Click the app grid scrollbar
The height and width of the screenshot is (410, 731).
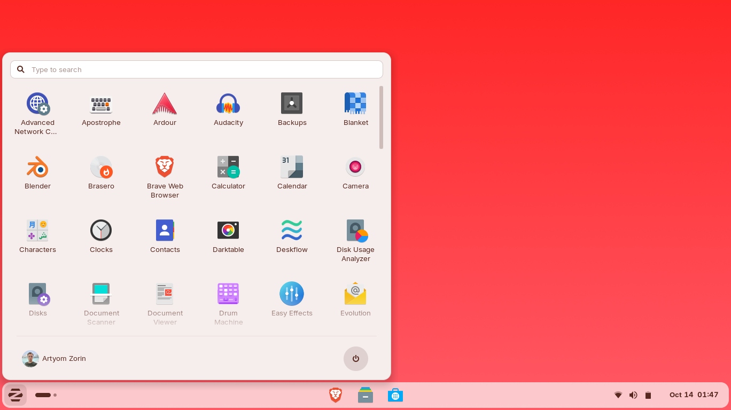point(381,117)
